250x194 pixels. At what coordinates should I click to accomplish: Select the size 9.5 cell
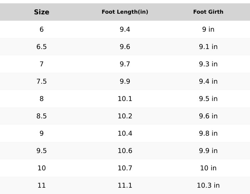click(x=42, y=151)
